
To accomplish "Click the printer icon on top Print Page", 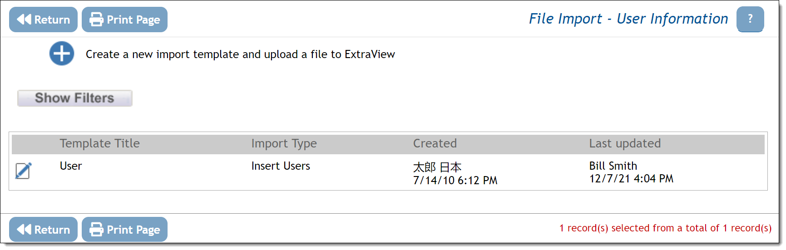I will point(96,20).
